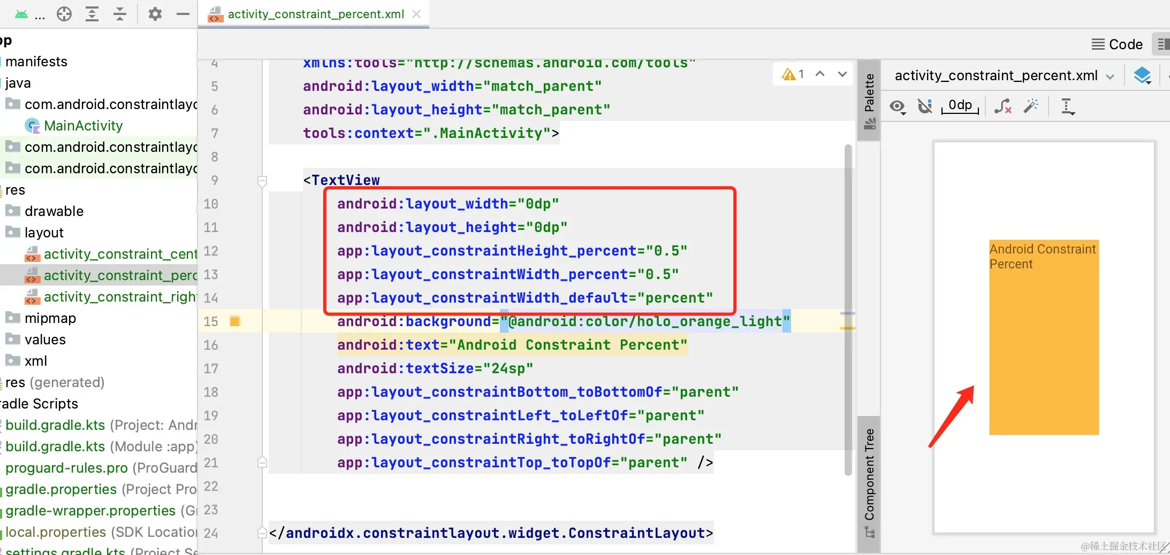The image size is (1170, 555).
Task: Select the Gradle Scripts node
Action: point(40,404)
